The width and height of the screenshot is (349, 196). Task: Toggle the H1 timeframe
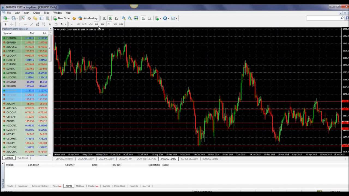click(97, 24)
